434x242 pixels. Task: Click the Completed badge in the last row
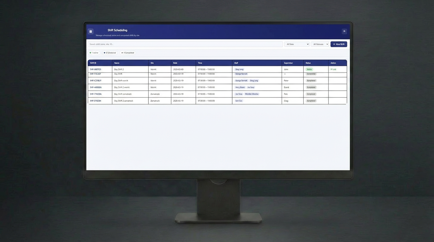click(311, 101)
